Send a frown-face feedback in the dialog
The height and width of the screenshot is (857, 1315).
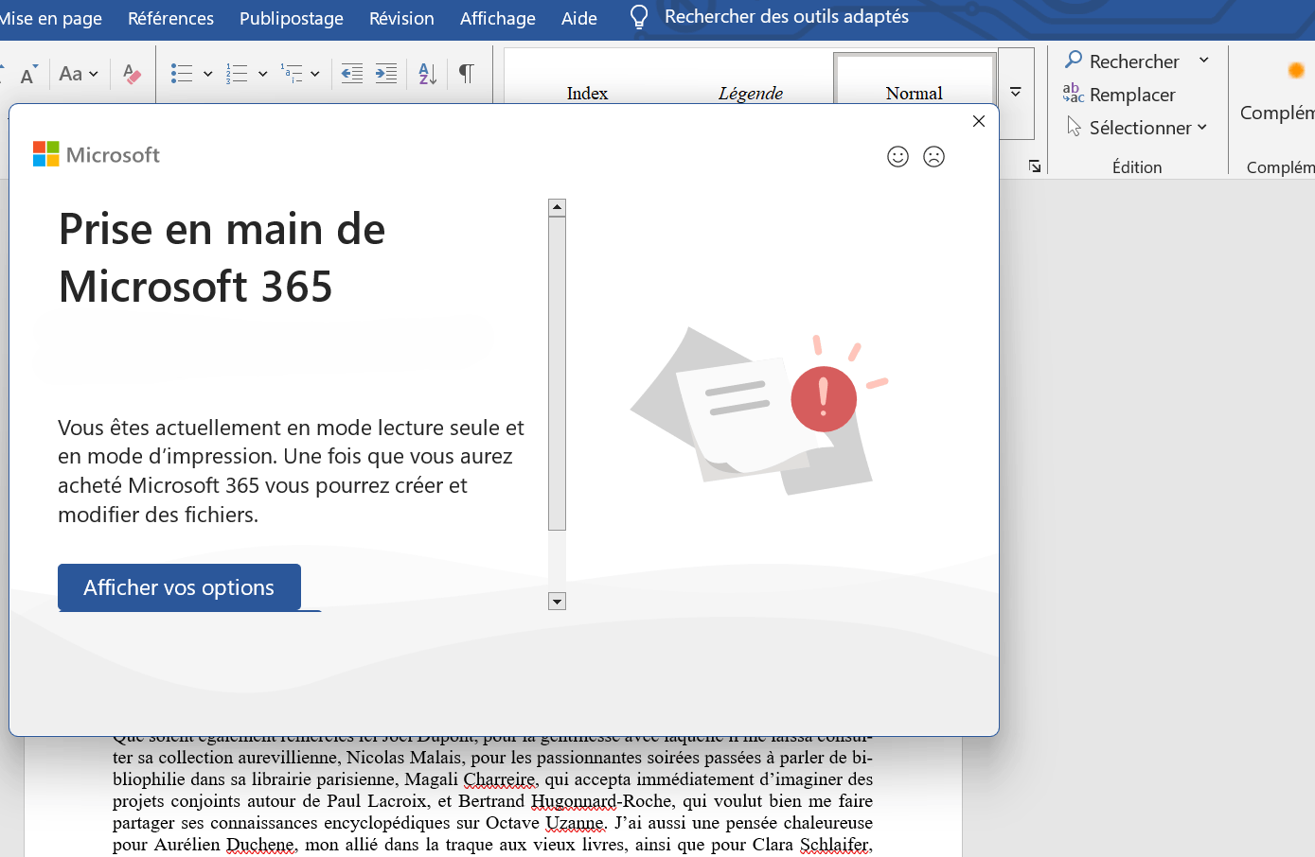click(x=934, y=157)
